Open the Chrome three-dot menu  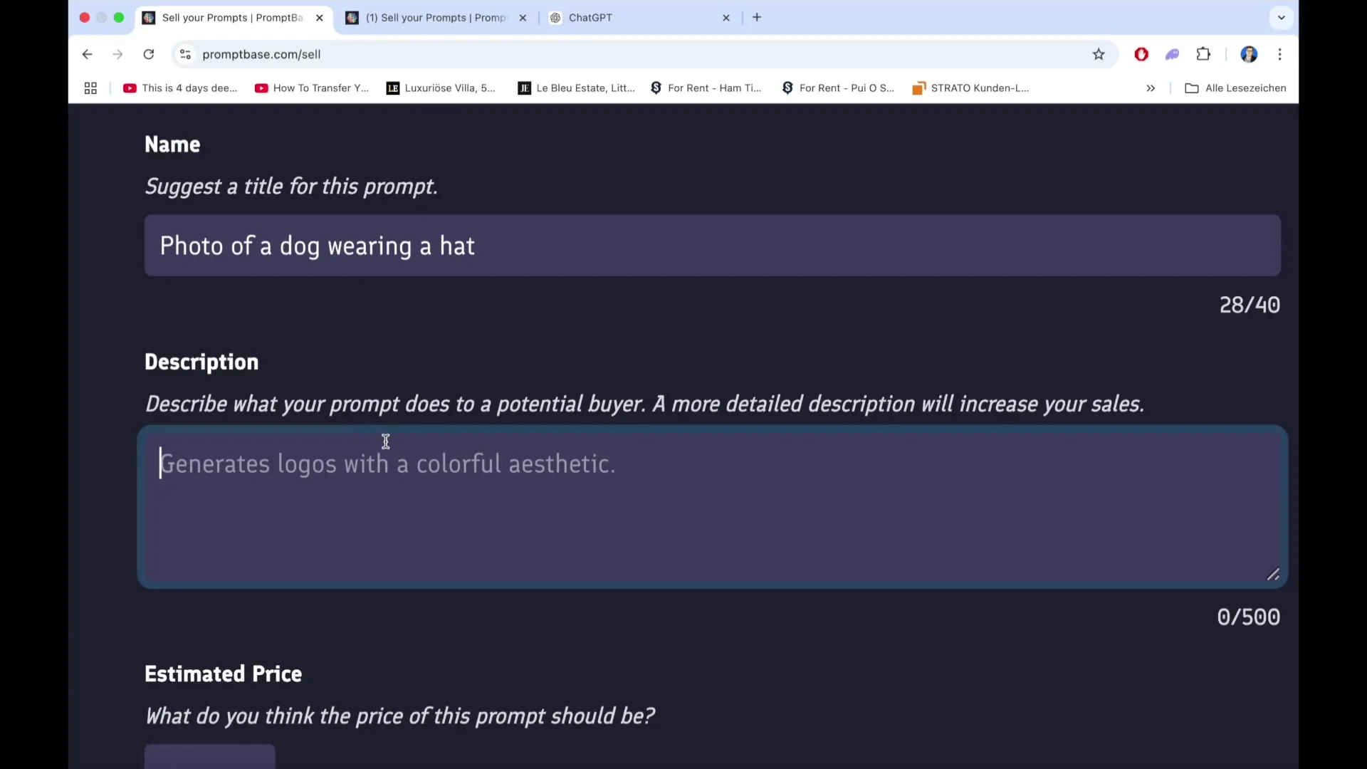(1280, 54)
